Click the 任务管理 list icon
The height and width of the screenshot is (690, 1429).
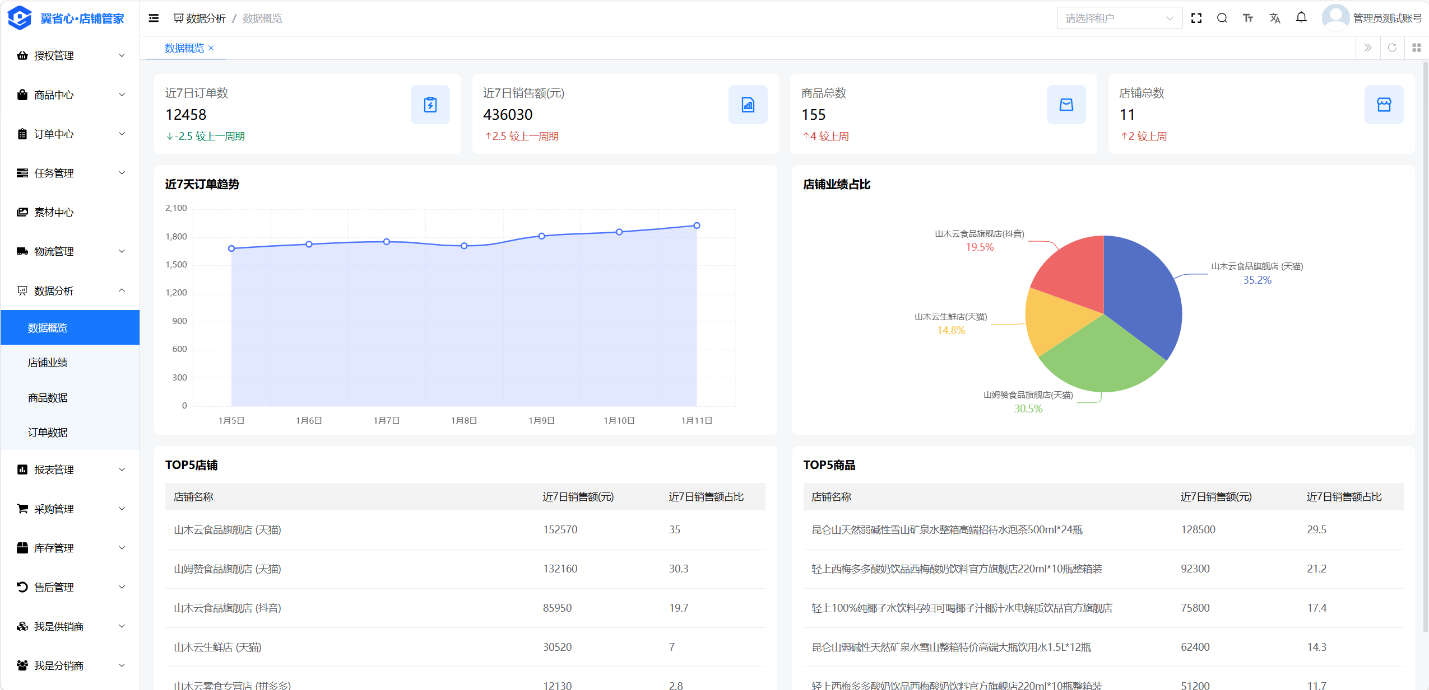(x=22, y=173)
